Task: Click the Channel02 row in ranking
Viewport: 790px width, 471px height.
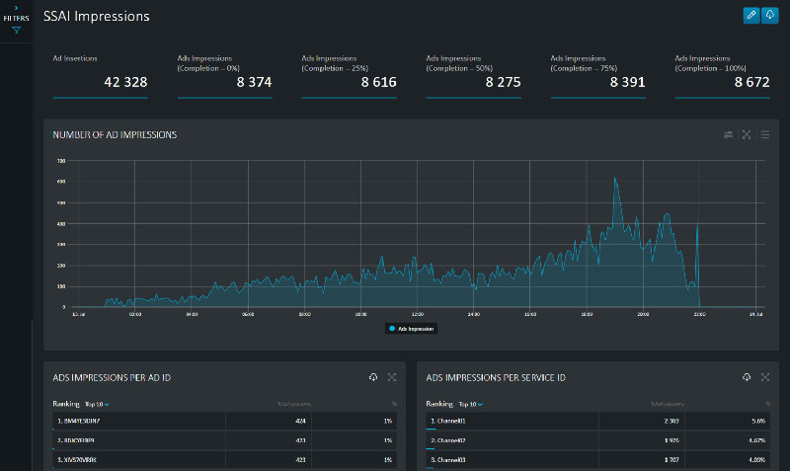Action: pyautogui.click(x=599, y=439)
